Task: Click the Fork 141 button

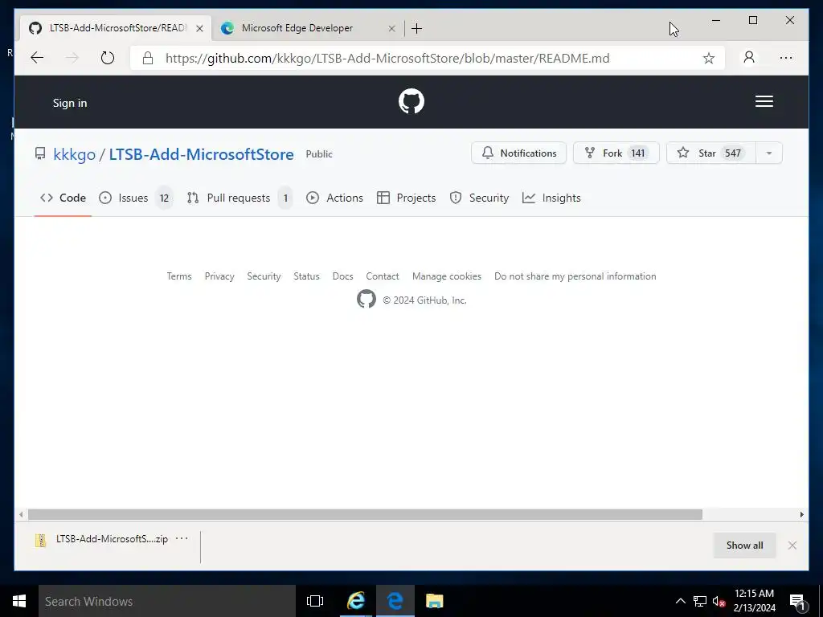Action: 616,153
